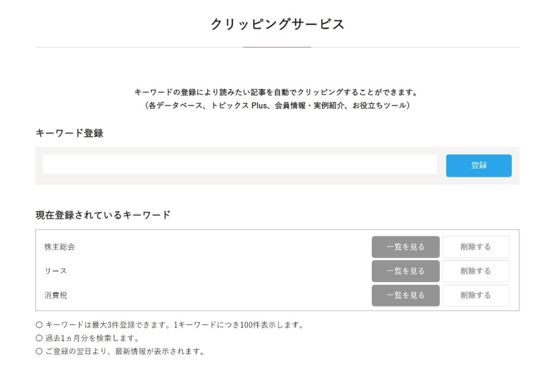Click the blue 登録 button

tap(478, 165)
